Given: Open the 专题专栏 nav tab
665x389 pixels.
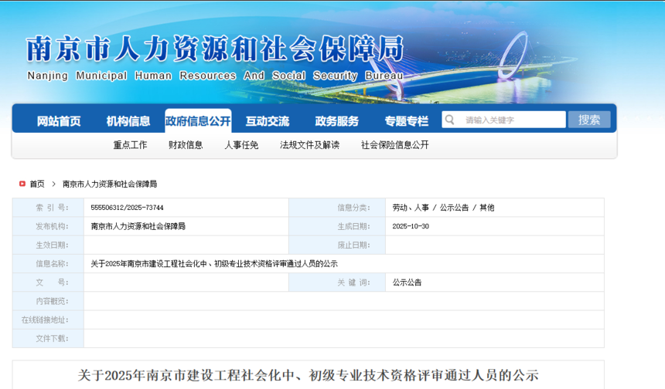Looking at the screenshot, I should [406, 121].
